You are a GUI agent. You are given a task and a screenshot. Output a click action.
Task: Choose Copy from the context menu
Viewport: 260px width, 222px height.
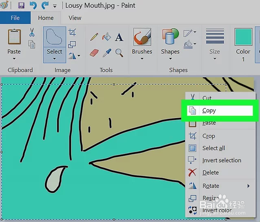(x=220, y=110)
